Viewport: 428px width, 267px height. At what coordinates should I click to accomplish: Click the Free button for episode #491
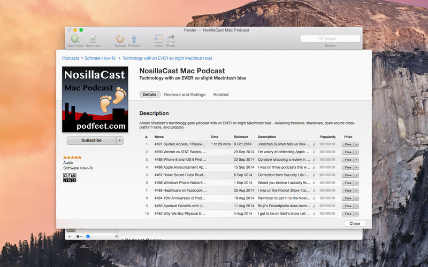(348, 144)
